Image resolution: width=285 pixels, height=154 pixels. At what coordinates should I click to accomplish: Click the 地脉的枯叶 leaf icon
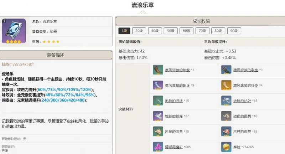coord(226,101)
